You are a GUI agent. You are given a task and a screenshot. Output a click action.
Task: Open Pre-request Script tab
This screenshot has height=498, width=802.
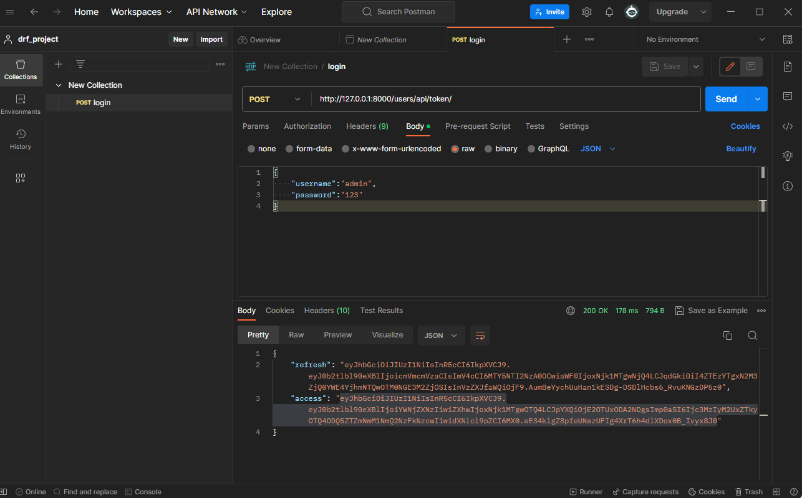[x=478, y=126]
